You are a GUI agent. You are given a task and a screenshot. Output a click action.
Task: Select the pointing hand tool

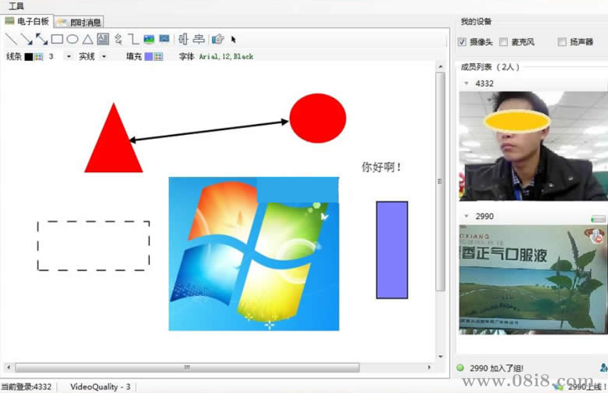pos(218,39)
